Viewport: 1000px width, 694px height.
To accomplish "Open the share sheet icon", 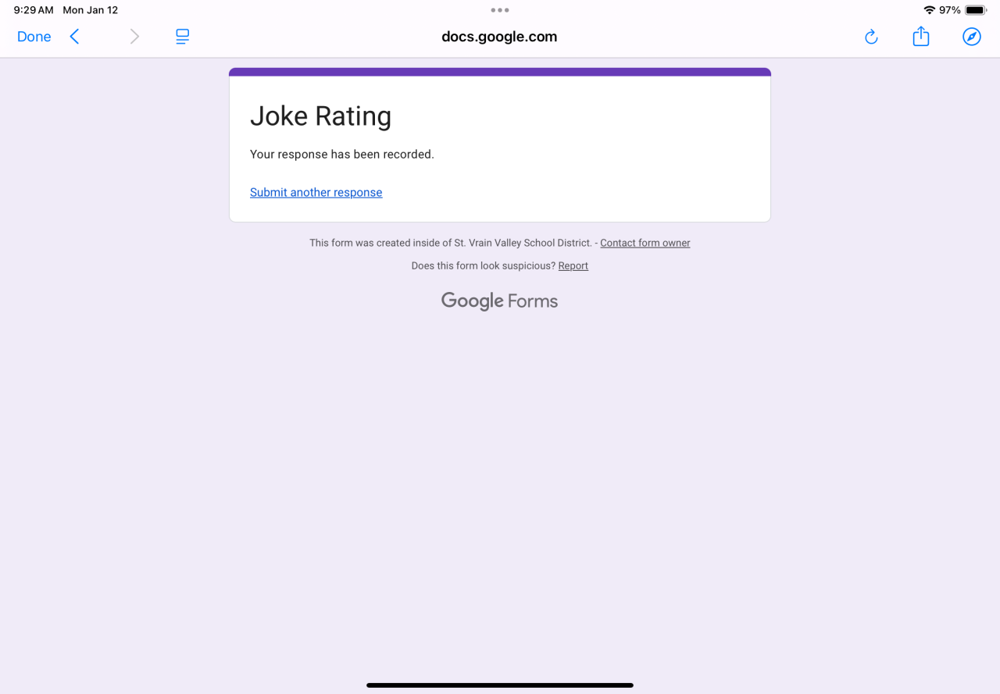I will (x=921, y=37).
